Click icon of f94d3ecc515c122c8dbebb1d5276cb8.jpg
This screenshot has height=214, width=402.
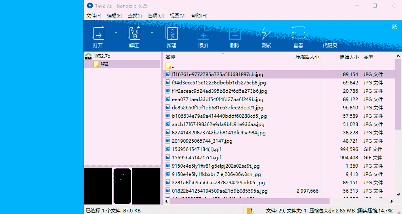tap(168, 82)
